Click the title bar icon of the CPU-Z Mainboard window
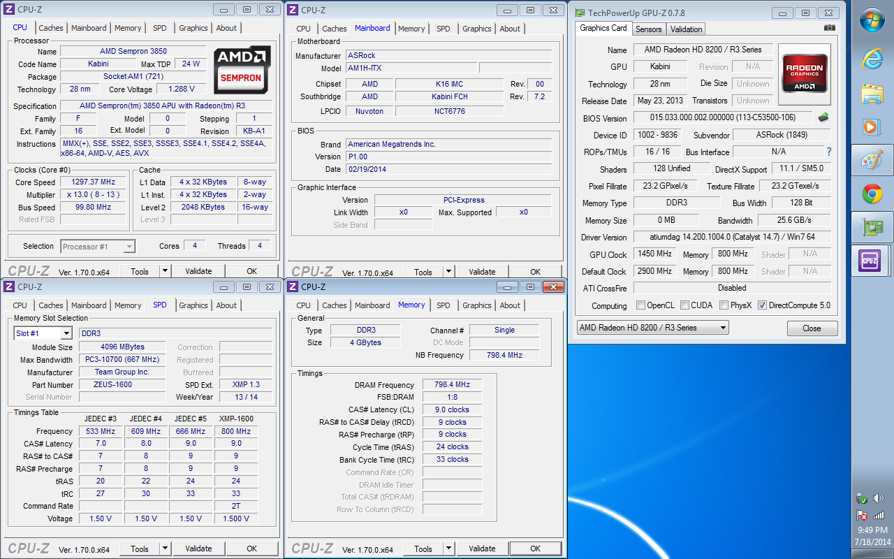 point(293,10)
